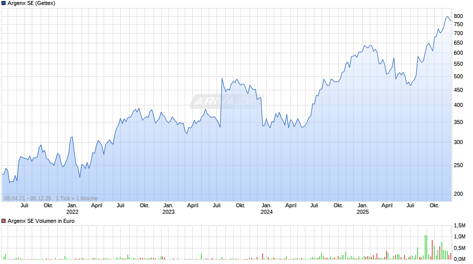Click the 450 price axis label
The image size is (473, 264).
click(458, 90)
